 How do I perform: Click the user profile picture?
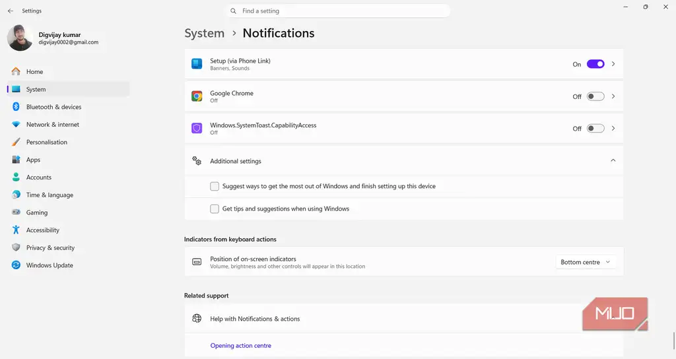tap(20, 38)
